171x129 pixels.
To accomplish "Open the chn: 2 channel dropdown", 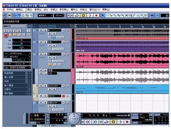I will (x=24, y=60).
